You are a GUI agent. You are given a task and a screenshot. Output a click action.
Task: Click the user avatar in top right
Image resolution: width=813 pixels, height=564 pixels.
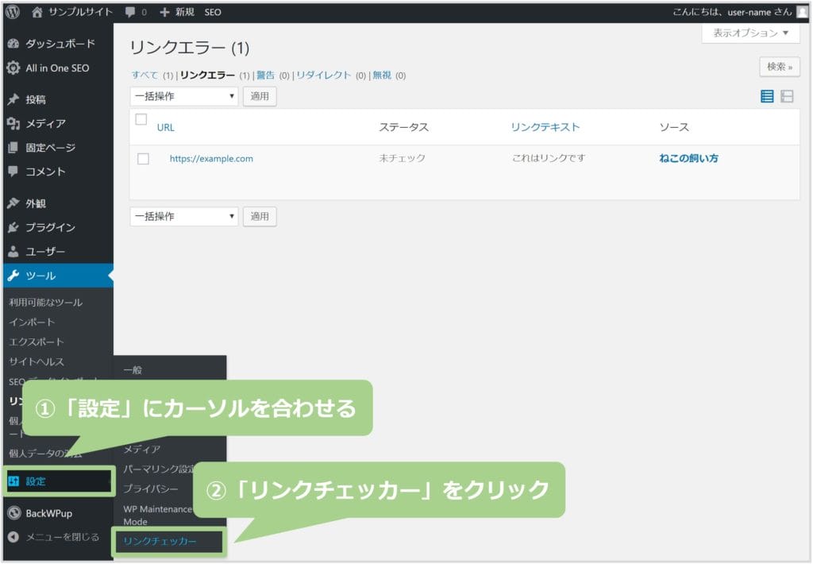[x=802, y=12]
